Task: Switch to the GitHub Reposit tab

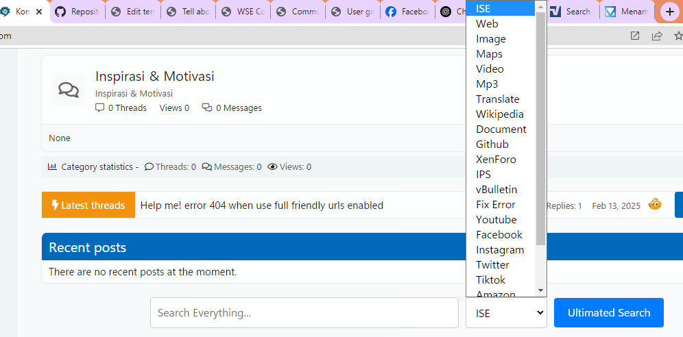Action: pyautogui.click(x=77, y=12)
